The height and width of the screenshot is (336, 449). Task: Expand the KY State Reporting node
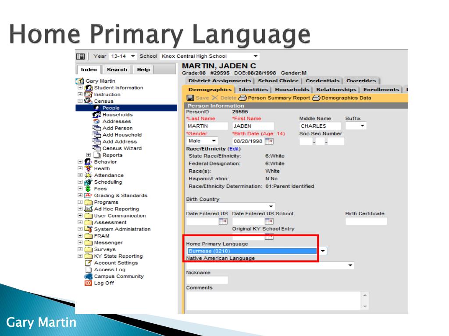tap(80, 256)
